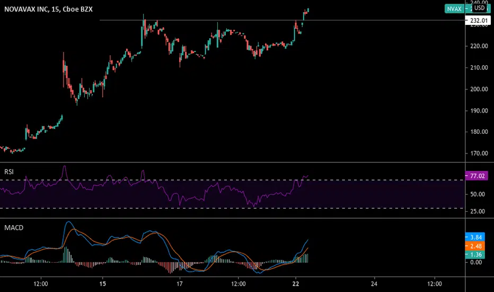Click the 180.00 price axis label
This screenshot has height=292, width=494.
(479, 132)
